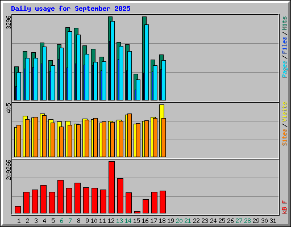
Task: Click day label 30 on the x-axis
Action: pos(264,221)
